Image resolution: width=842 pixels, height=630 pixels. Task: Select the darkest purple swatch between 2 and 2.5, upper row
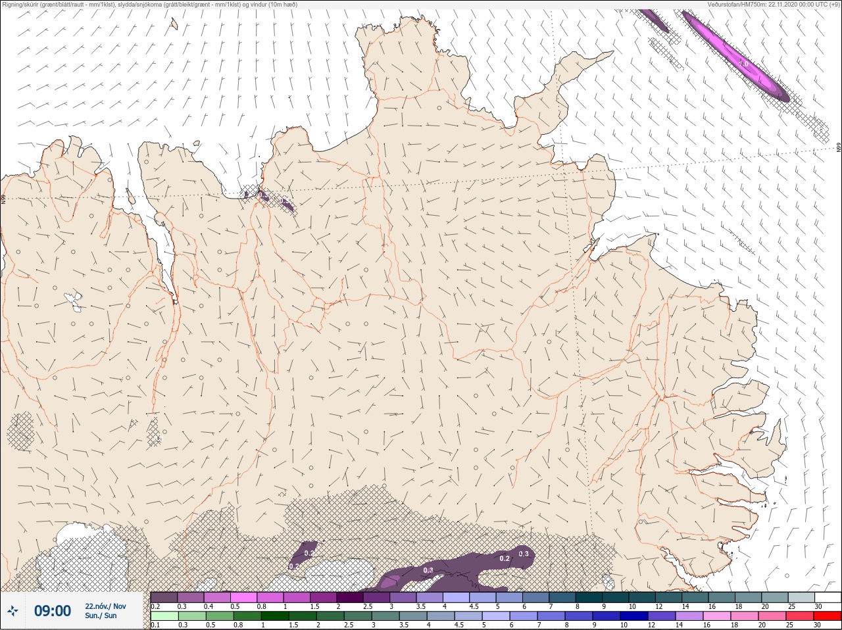point(350,597)
